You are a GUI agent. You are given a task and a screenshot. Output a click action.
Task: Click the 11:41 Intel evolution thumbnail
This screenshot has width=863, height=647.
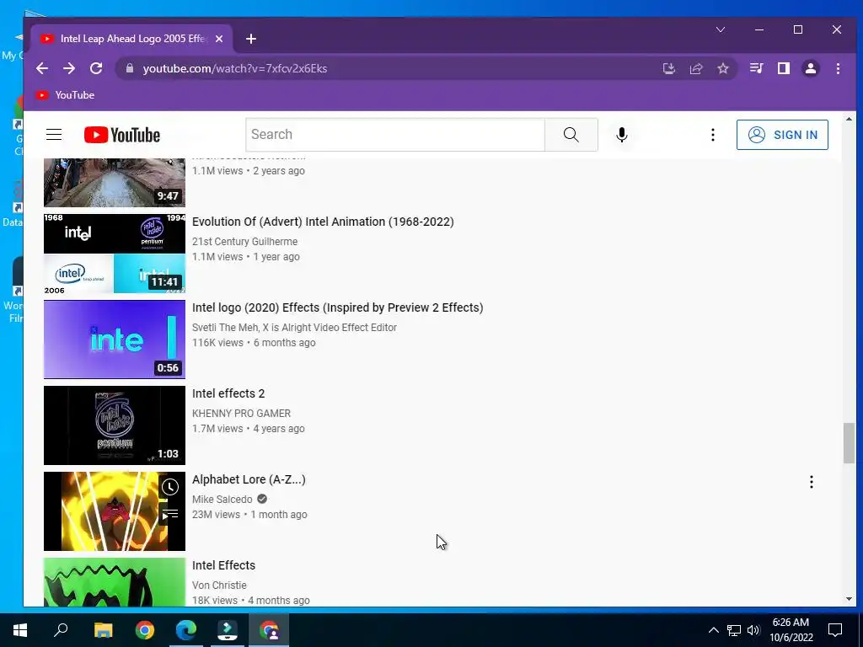pos(115,254)
